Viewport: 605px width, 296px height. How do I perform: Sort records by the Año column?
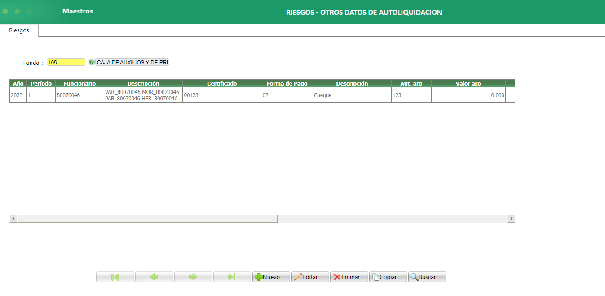coord(18,83)
